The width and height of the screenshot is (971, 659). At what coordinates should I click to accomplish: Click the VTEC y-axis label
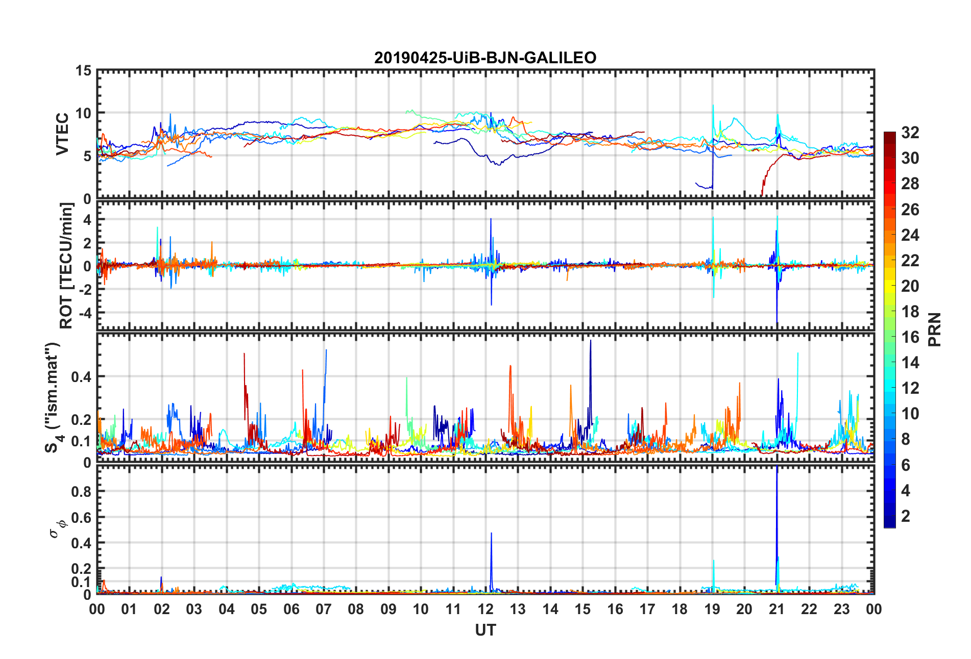62,134
